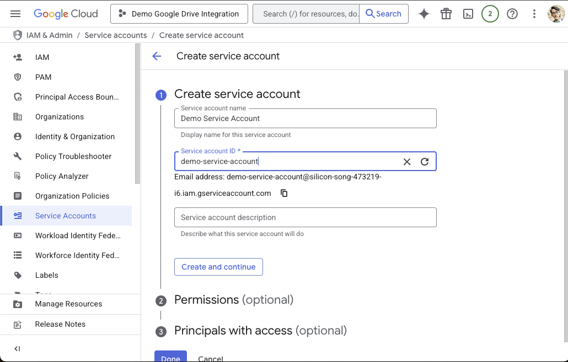The height and width of the screenshot is (362, 568).
Task: Click the main page vertical scrollbar
Action: [566, 206]
